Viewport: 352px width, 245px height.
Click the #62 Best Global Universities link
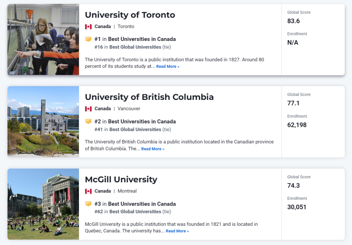tap(135, 212)
